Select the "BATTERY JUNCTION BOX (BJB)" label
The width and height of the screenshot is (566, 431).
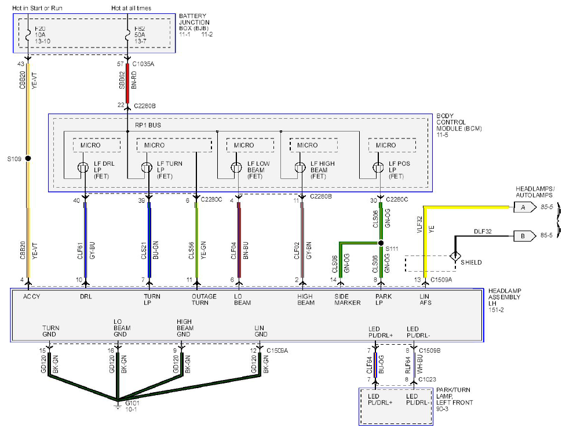point(194,22)
